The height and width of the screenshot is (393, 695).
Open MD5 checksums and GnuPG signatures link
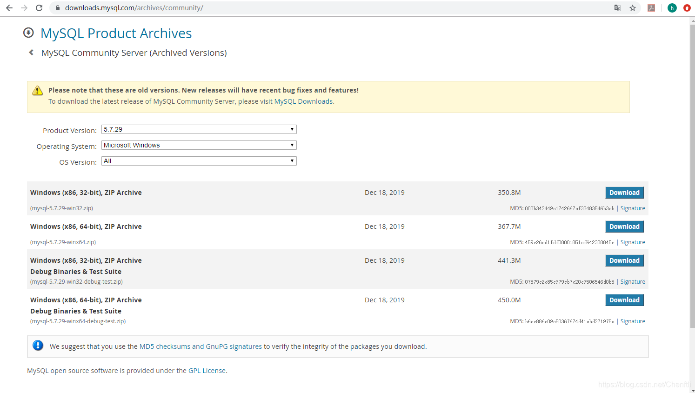coord(200,346)
